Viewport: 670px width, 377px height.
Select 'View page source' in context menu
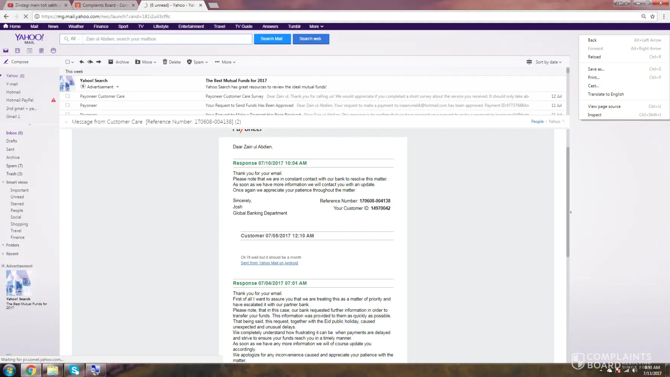[604, 106]
